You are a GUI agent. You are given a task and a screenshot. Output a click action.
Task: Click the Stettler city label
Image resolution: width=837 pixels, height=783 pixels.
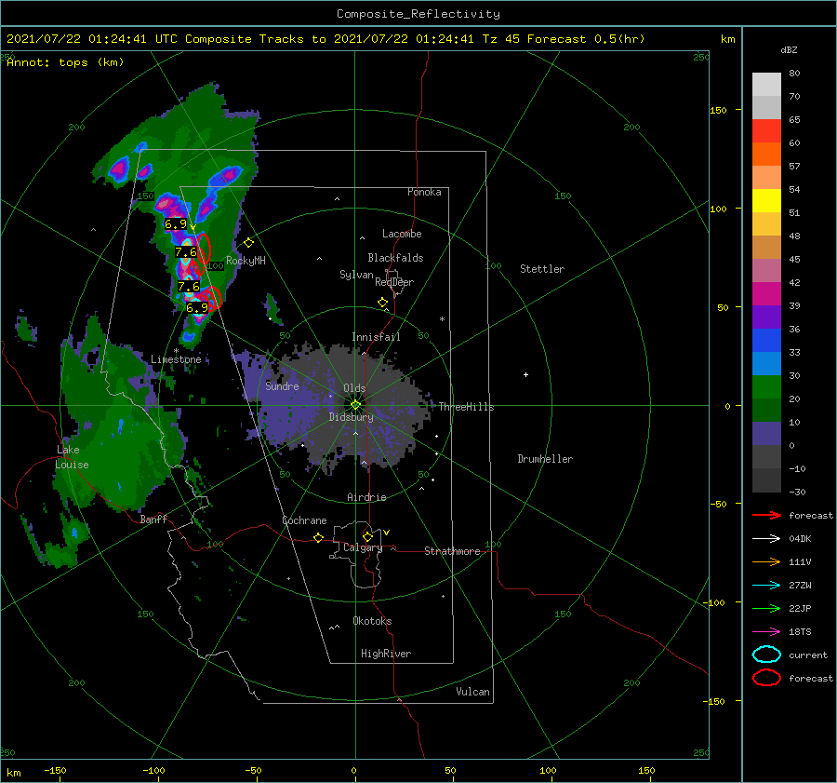pyautogui.click(x=542, y=269)
